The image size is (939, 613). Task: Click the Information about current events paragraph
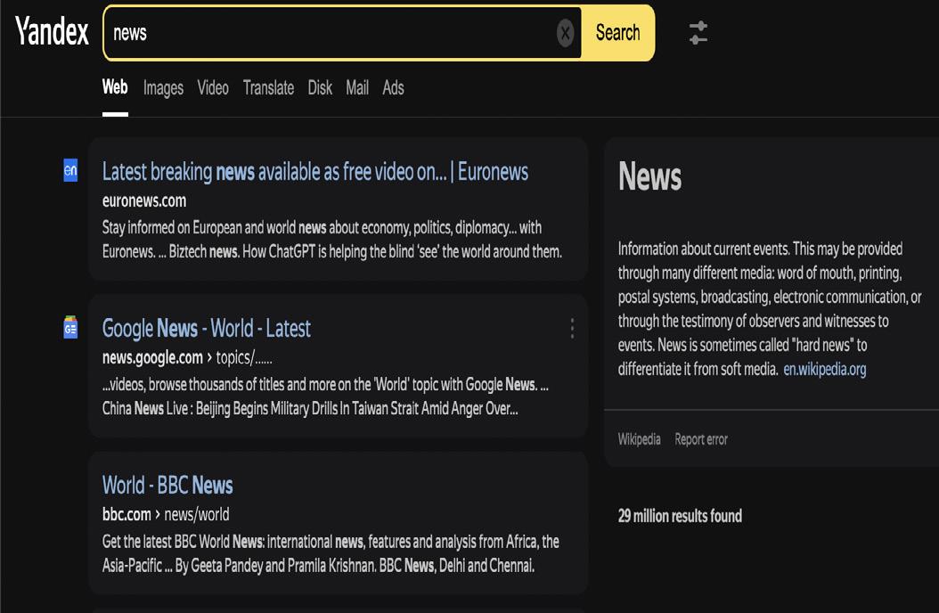click(x=770, y=309)
